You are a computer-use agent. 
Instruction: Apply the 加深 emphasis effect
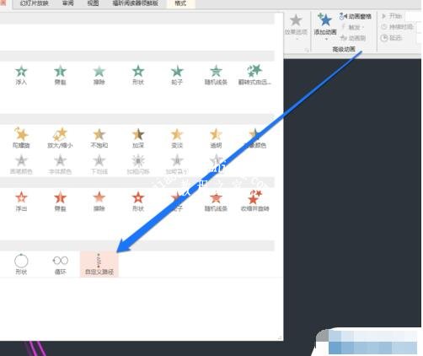138,138
